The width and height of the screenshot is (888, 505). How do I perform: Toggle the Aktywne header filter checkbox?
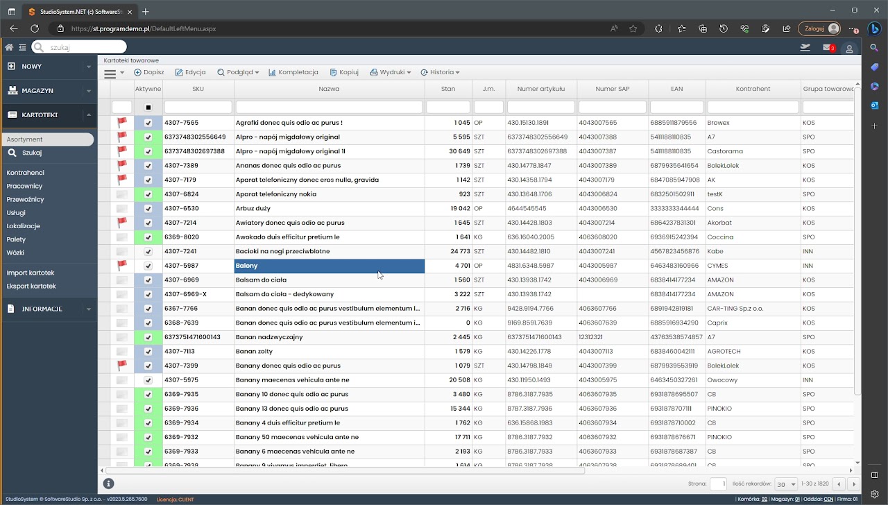pos(148,108)
